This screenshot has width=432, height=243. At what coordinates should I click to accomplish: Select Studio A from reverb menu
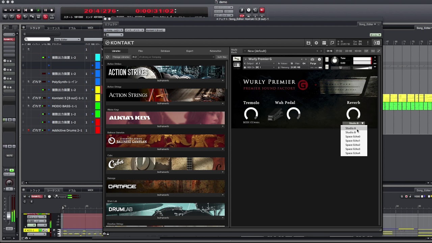coord(354,128)
